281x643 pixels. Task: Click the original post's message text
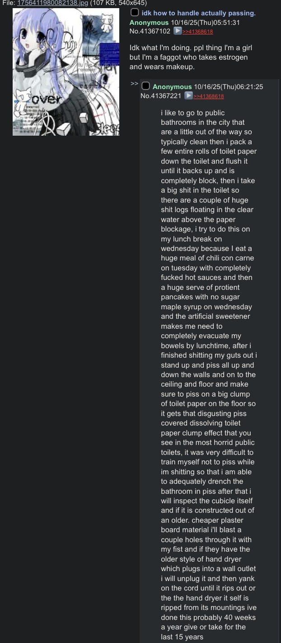click(191, 57)
